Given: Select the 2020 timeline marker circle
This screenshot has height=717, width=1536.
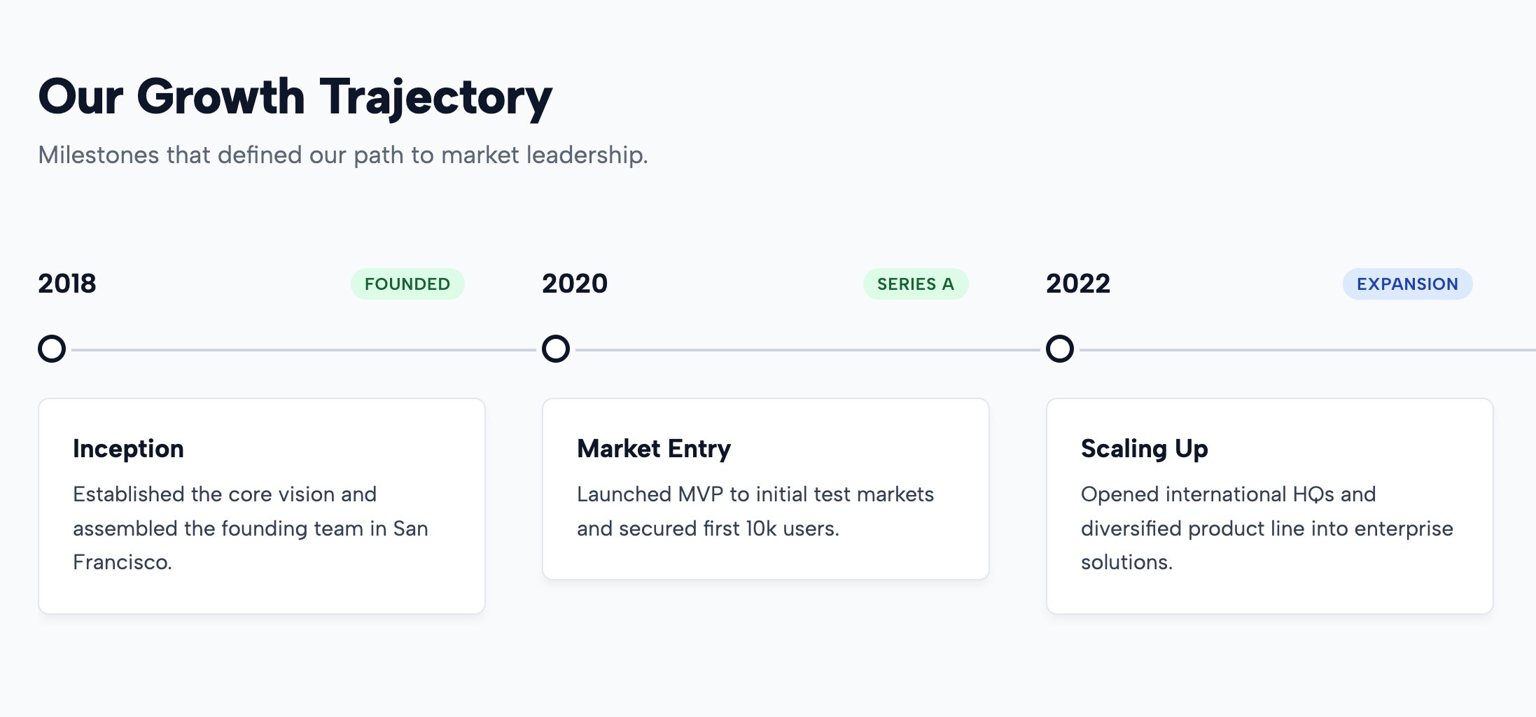Looking at the screenshot, I should pyautogui.click(x=556, y=349).
